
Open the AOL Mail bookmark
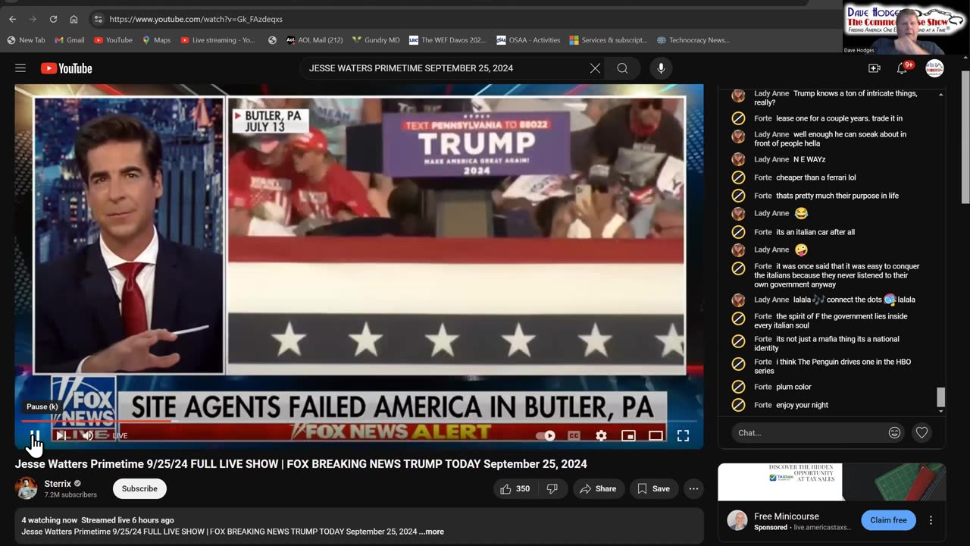314,40
